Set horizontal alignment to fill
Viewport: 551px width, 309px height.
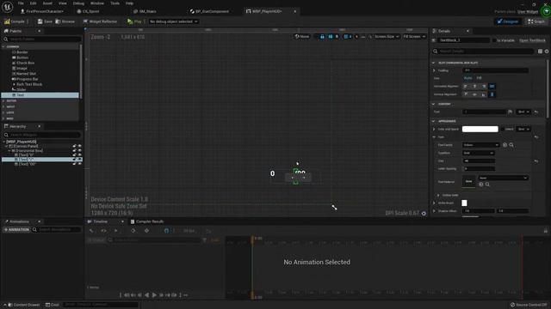point(492,86)
